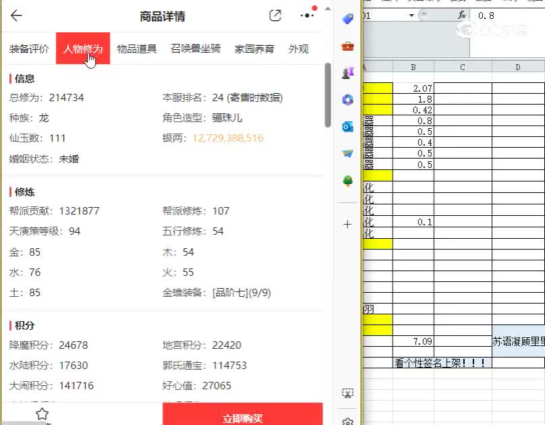Open the Name Box dropdown arrow
Screen dimensions: 545x425
tap(410, 15)
